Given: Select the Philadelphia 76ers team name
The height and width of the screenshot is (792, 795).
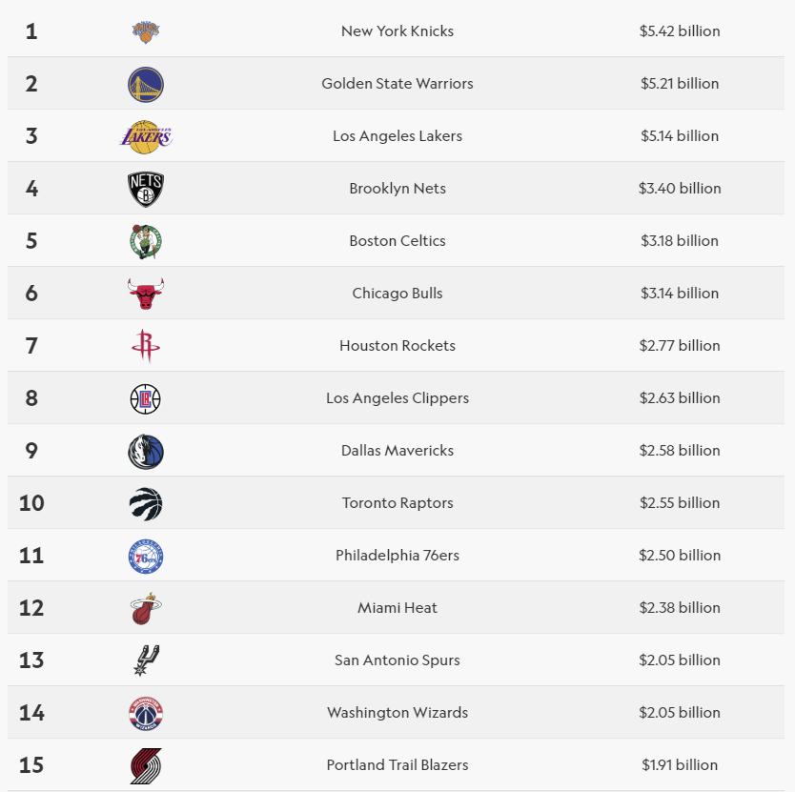Looking at the screenshot, I should coord(397,556).
